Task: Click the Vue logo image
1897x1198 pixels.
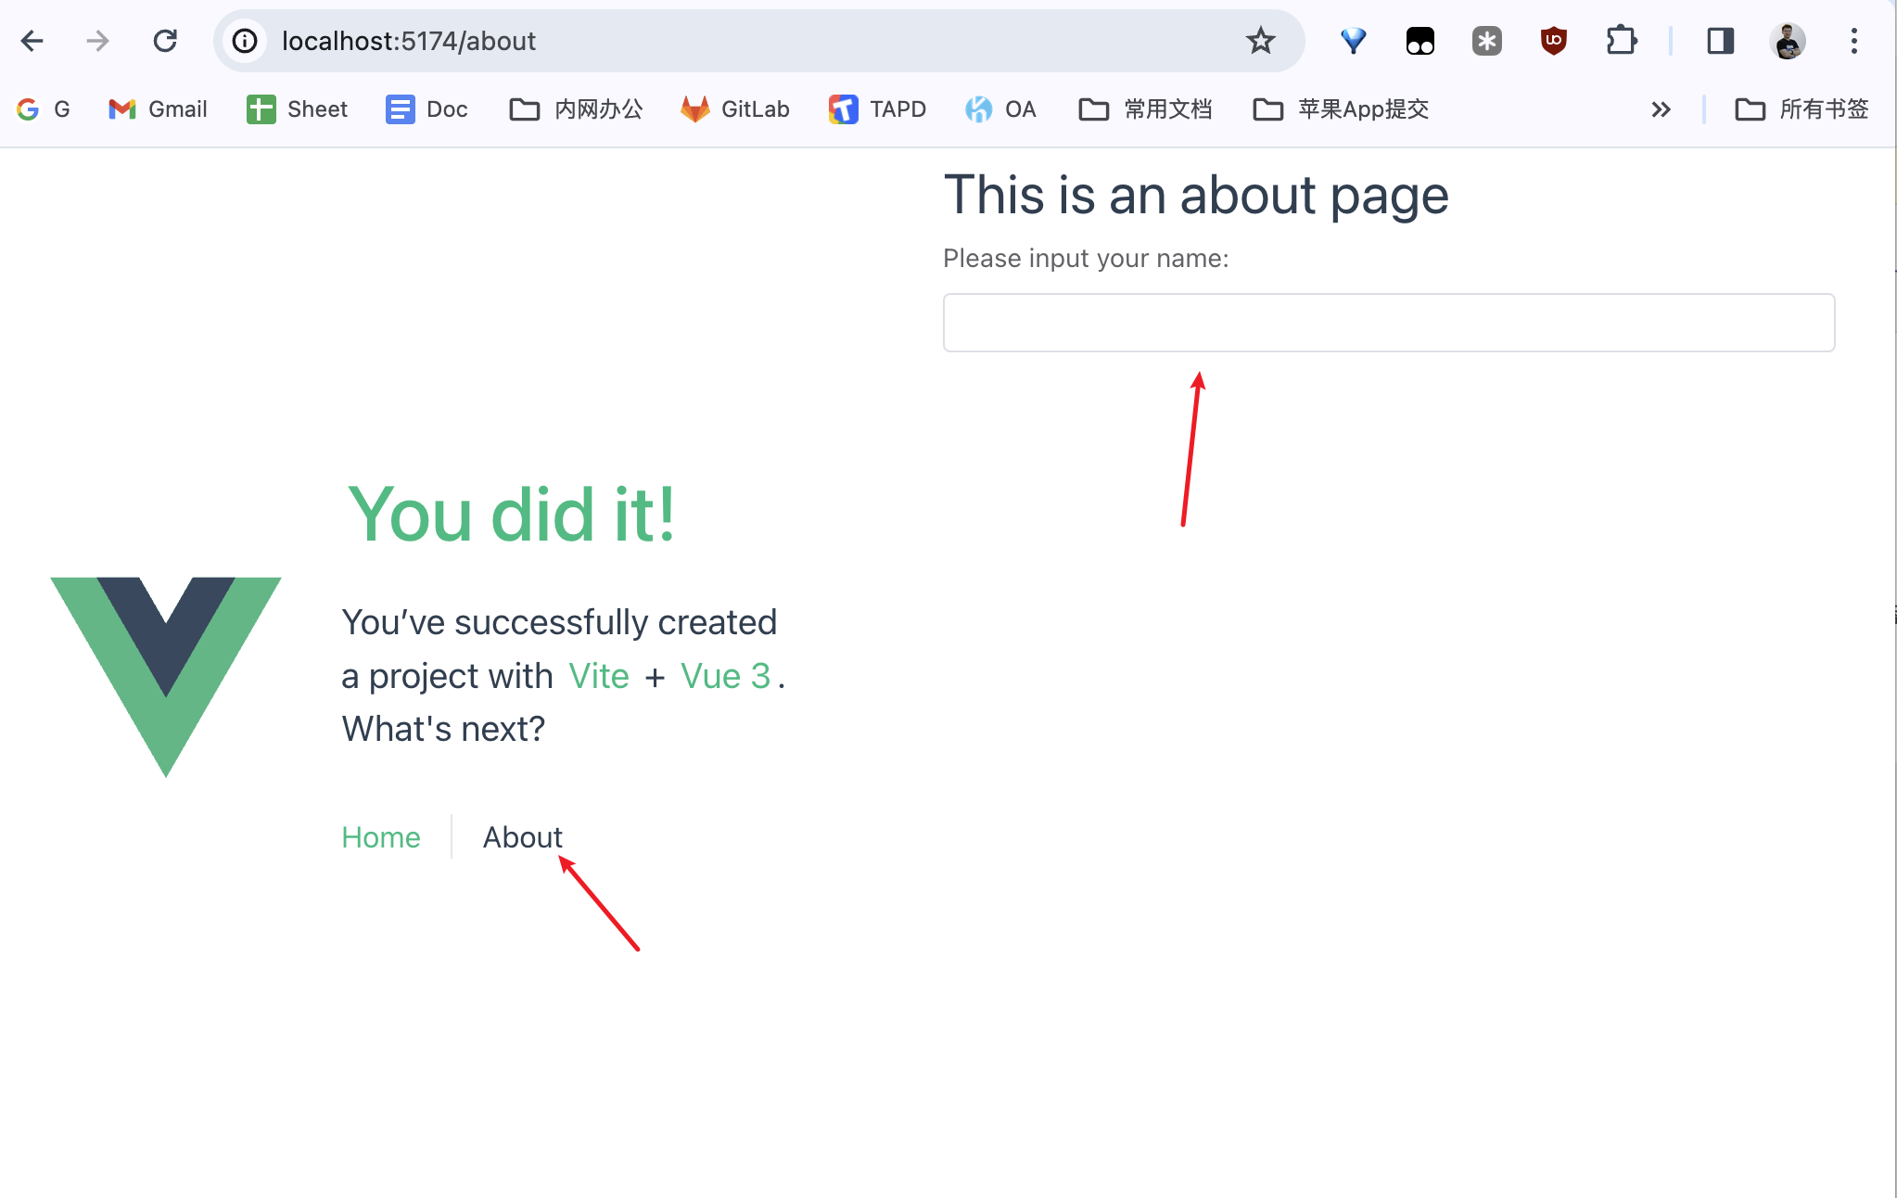Action: coord(166,677)
